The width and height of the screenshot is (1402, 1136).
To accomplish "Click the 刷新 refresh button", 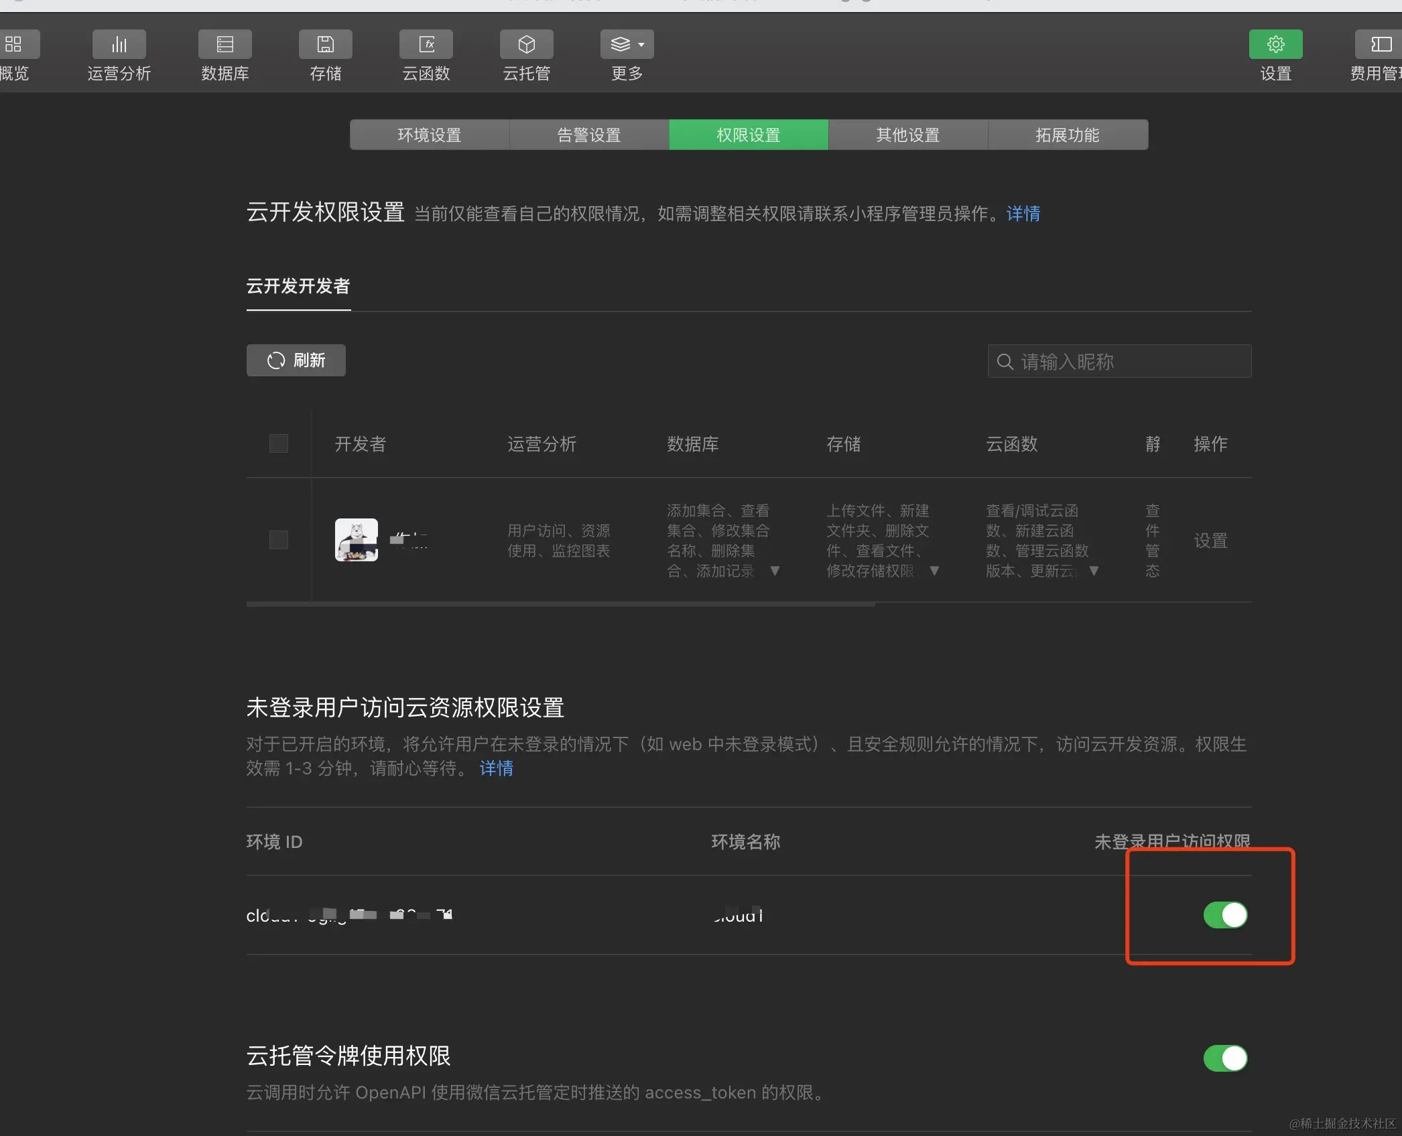I will tap(296, 360).
